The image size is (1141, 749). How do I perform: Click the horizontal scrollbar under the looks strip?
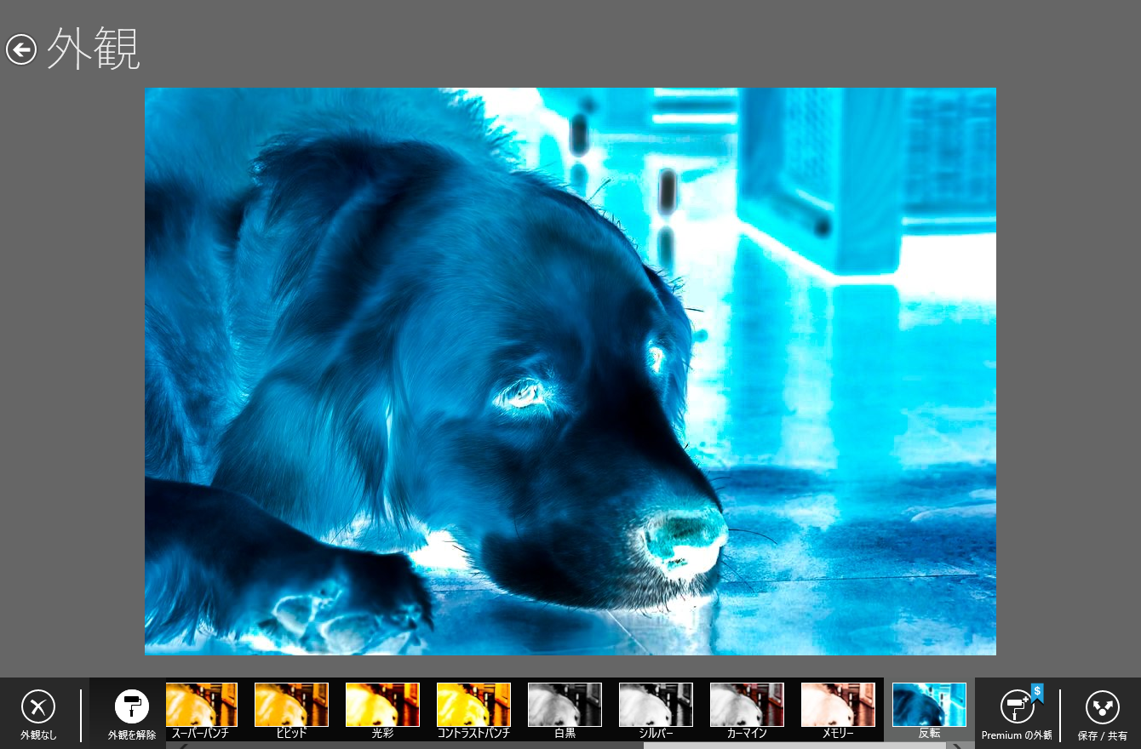click(795, 746)
